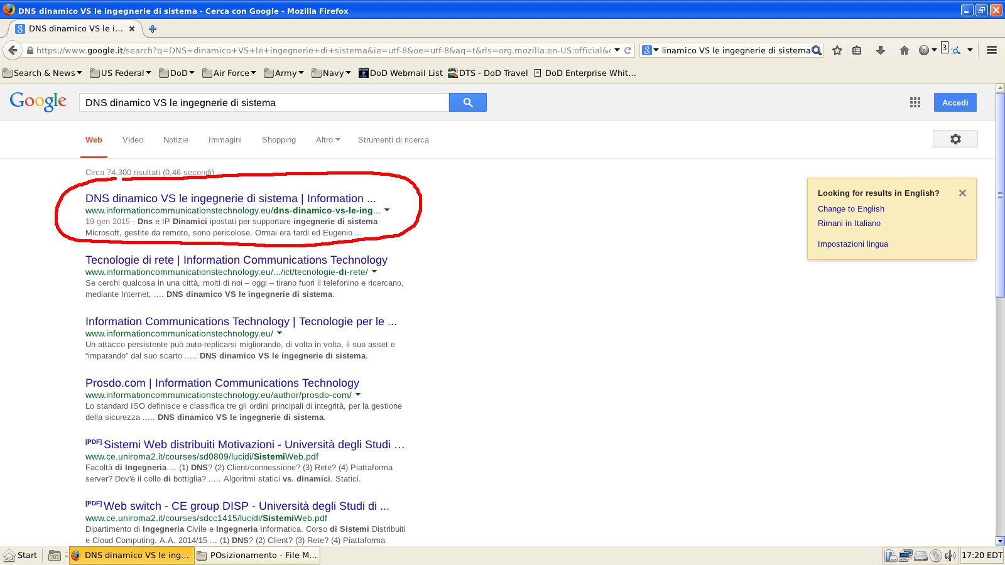Screen dimensions: 1005x565
Task: Open result 'Prosdo.com | Information Communications Technology'
Action: click(222, 382)
